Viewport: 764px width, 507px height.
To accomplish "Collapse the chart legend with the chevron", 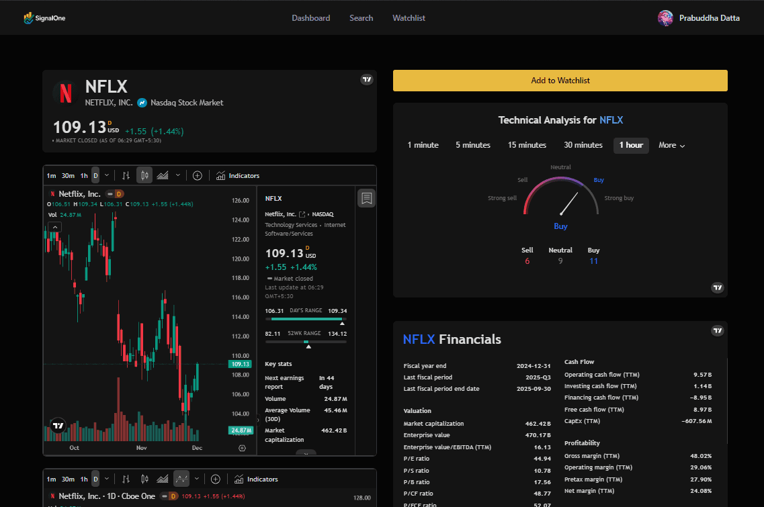I will point(55,227).
